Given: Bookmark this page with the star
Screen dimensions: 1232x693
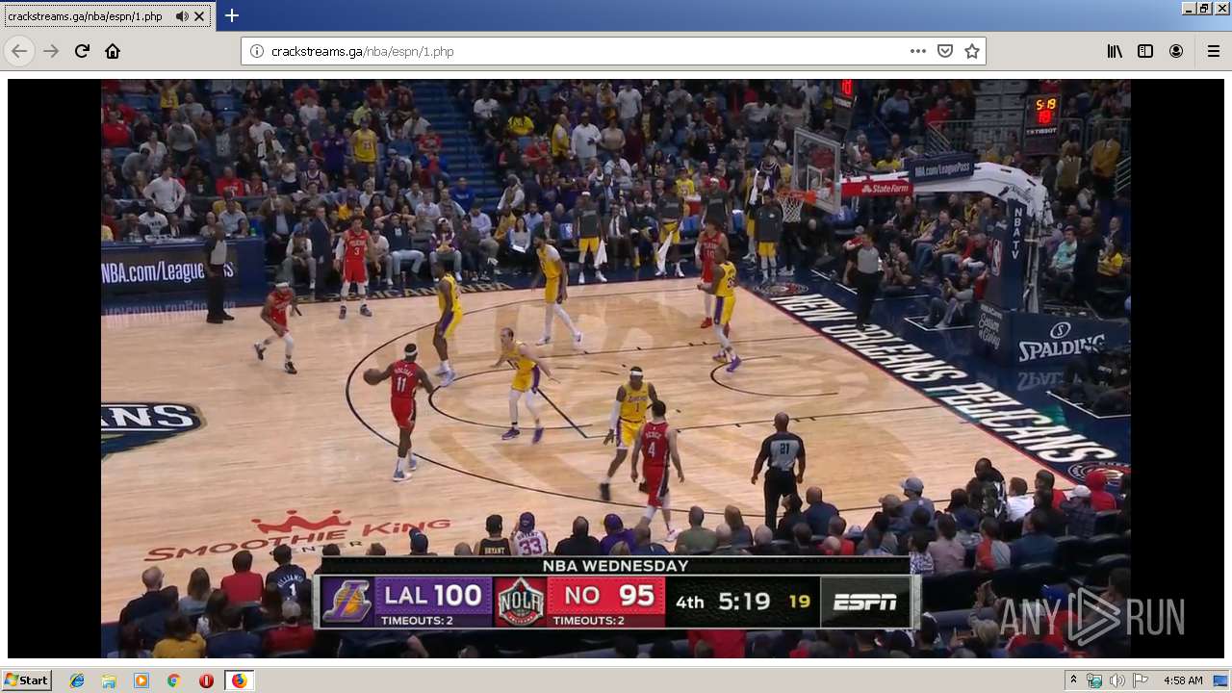Looking at the screenshot, I should 972,51.
